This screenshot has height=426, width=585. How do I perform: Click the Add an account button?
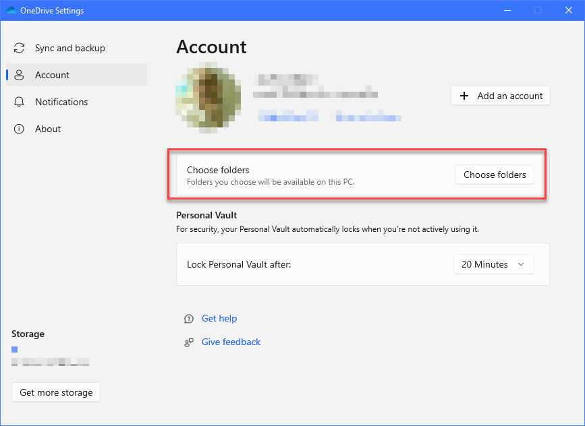pyautogui.click(x=500, y=96)
